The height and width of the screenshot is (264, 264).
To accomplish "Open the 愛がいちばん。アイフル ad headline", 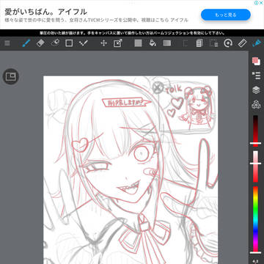I will tap(45, 12).
